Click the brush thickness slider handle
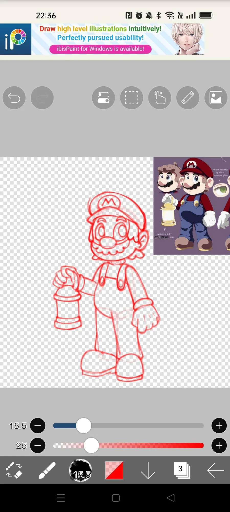 tap(84, 425)
